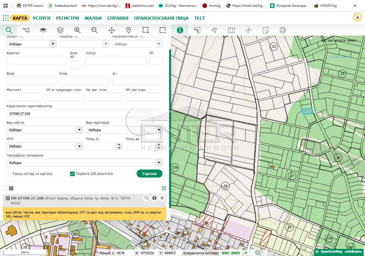Click the Квартал input field

(37, 60)
